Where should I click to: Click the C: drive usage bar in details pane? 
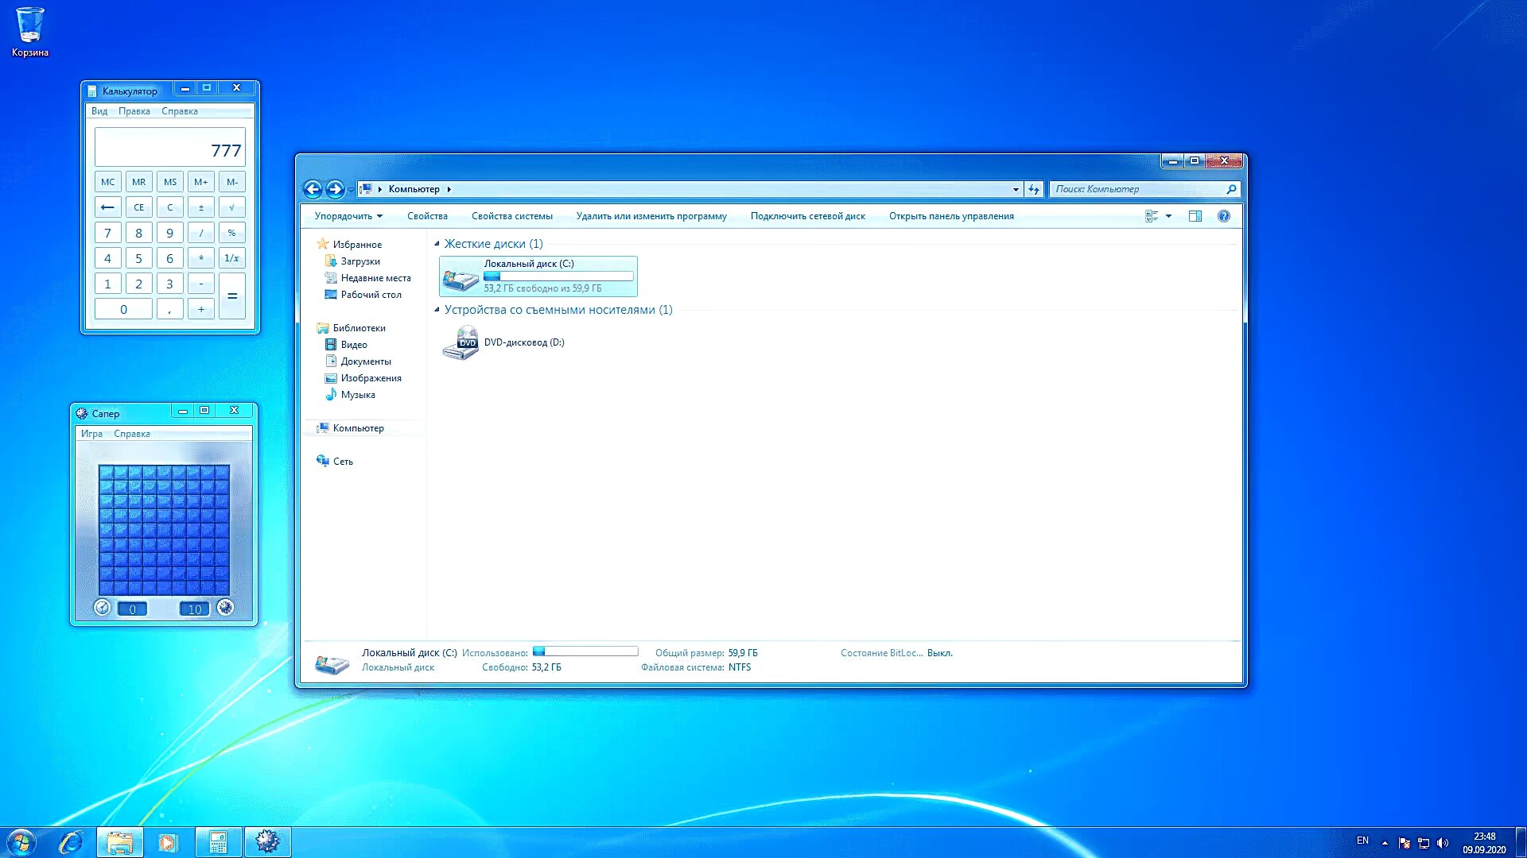(x=585, y=651)
